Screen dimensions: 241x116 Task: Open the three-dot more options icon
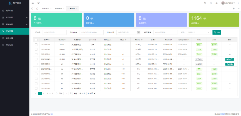click(x=238, y=3)
